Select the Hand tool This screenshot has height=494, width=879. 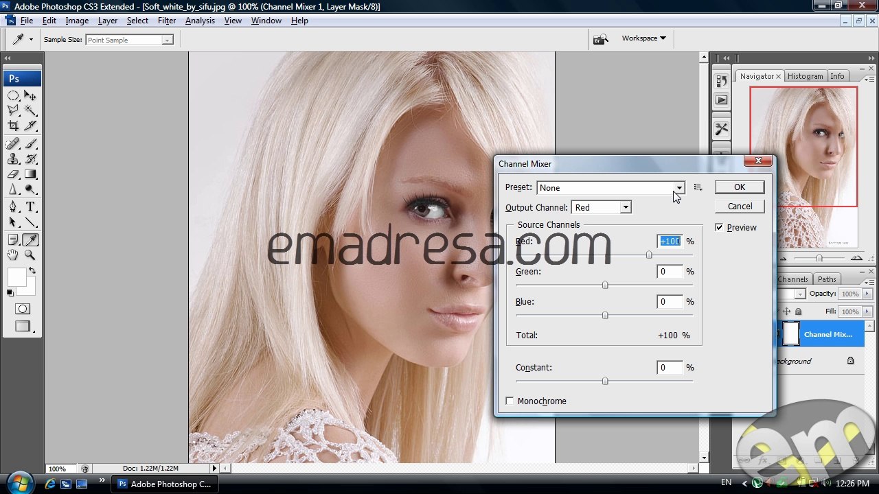(13, 255)
